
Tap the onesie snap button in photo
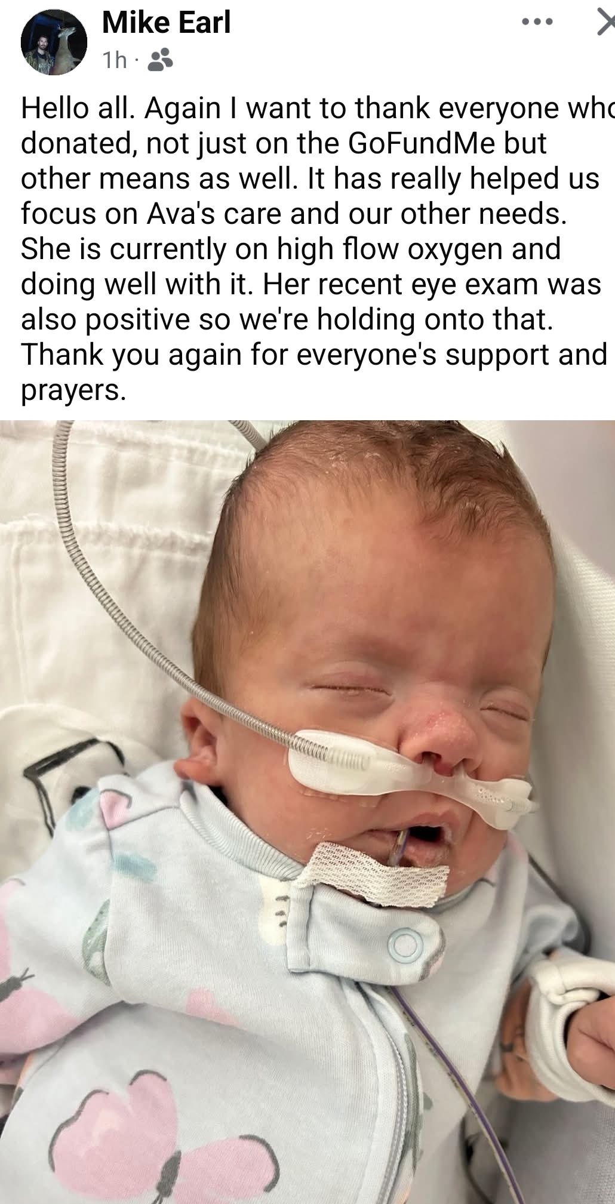click(x=405, y=945)
